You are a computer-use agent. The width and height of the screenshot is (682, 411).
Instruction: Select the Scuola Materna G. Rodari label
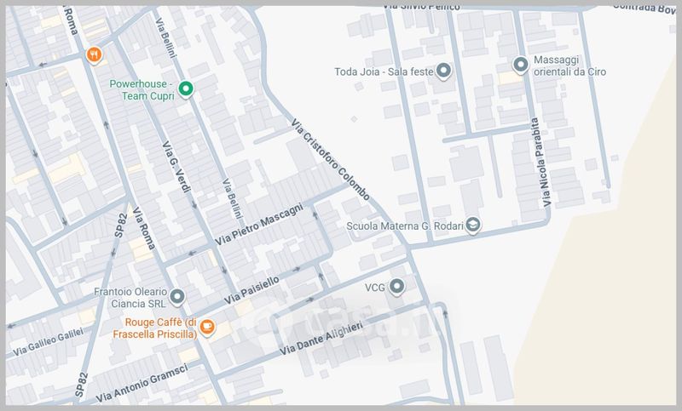coord(405,226)
